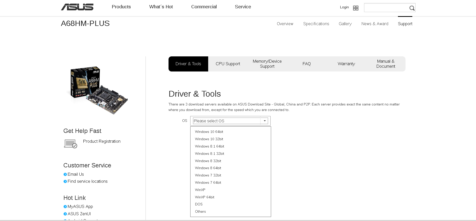Image resolution: width=476 pixels, height=221 pixels.
Task: Open the FAQ tab
Action: click(x=307, y=64)
